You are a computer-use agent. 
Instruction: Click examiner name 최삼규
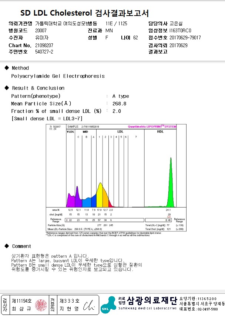(x=21, y=309)
